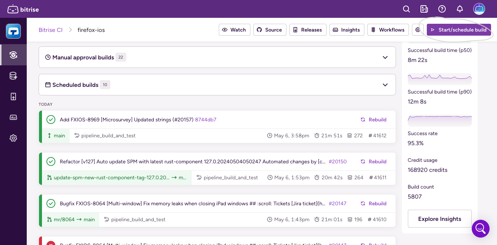
Task: Click the firefox-ios breadcrumb text
Action: point(91,30)
